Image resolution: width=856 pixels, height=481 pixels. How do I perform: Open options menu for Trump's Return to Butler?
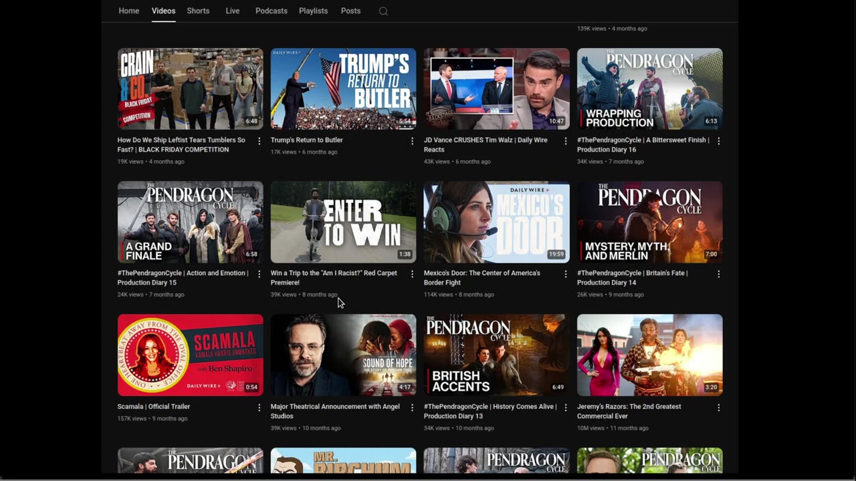pyautogui.click(x=413, y=141)
